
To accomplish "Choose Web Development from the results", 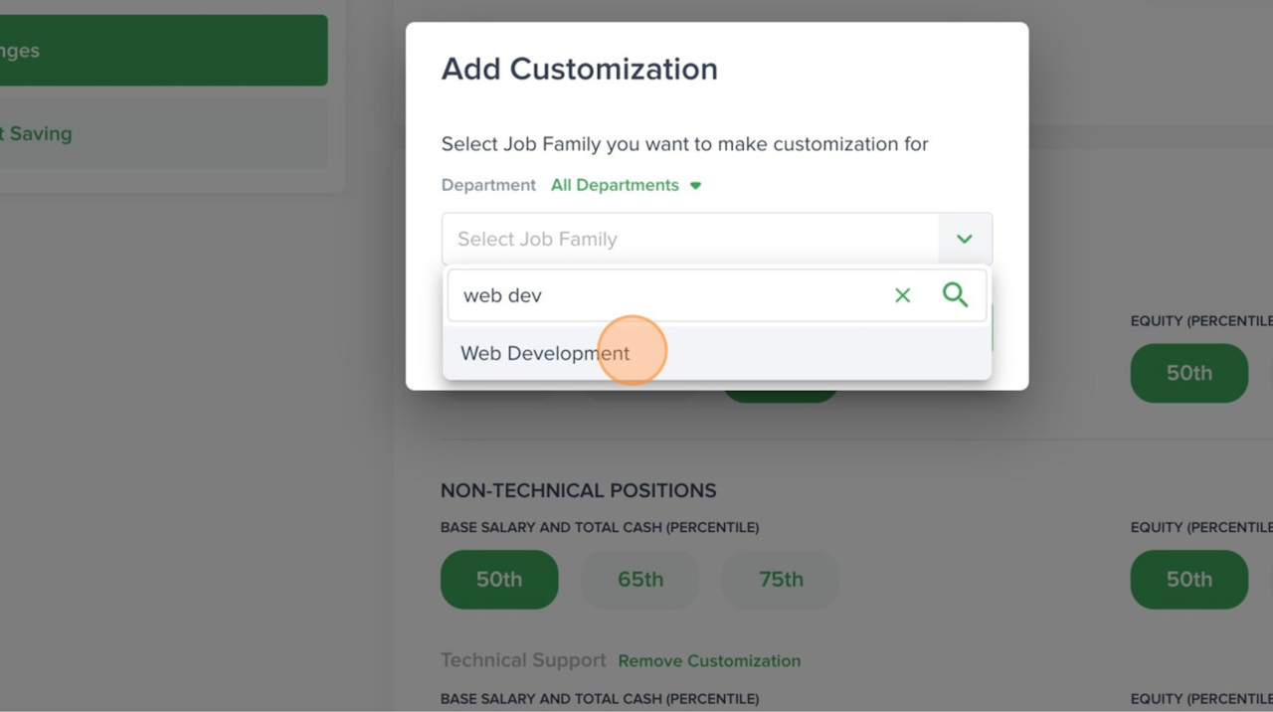I will [545, 354].
